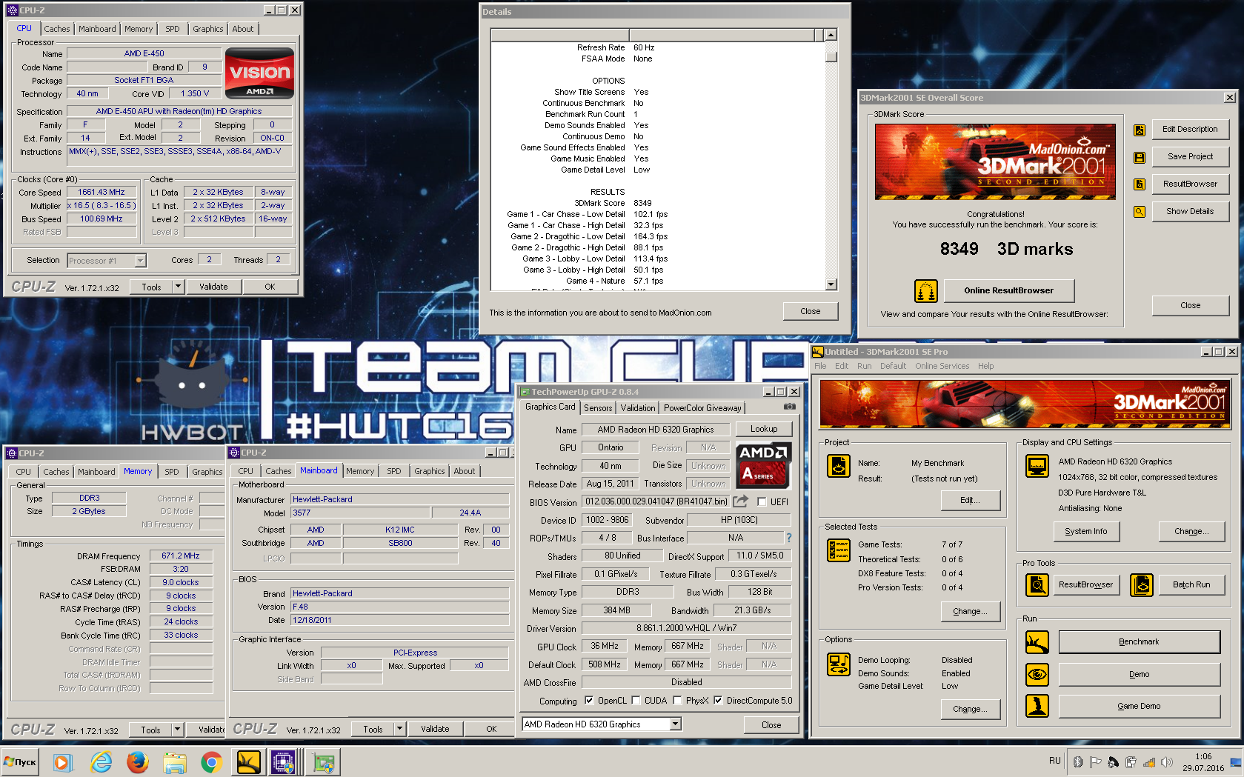Click the Display and CPU Settings monitor icon
The image size is (1244, 777).
[1037, 466]
